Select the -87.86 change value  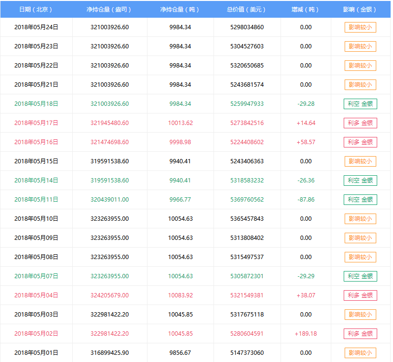tap(306, 200)
